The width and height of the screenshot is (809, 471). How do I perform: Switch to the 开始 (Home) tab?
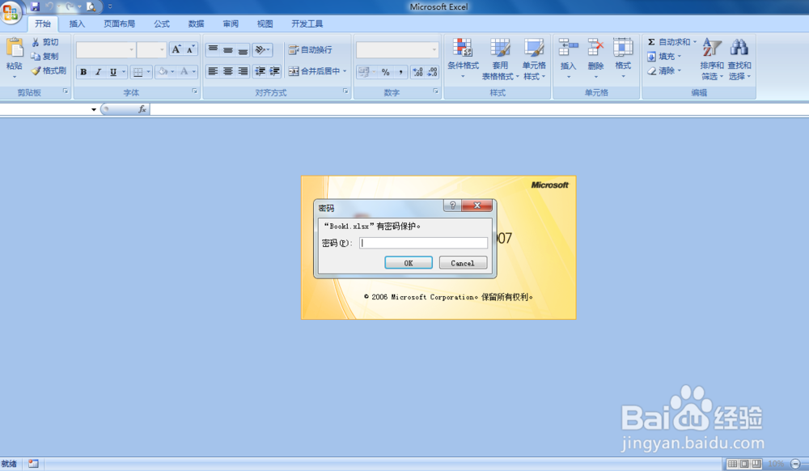[x=43, y=23]
